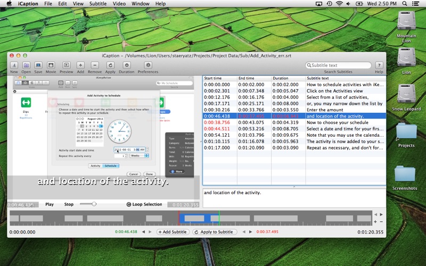Step start time back with left arrow

(x=143, y=232)
